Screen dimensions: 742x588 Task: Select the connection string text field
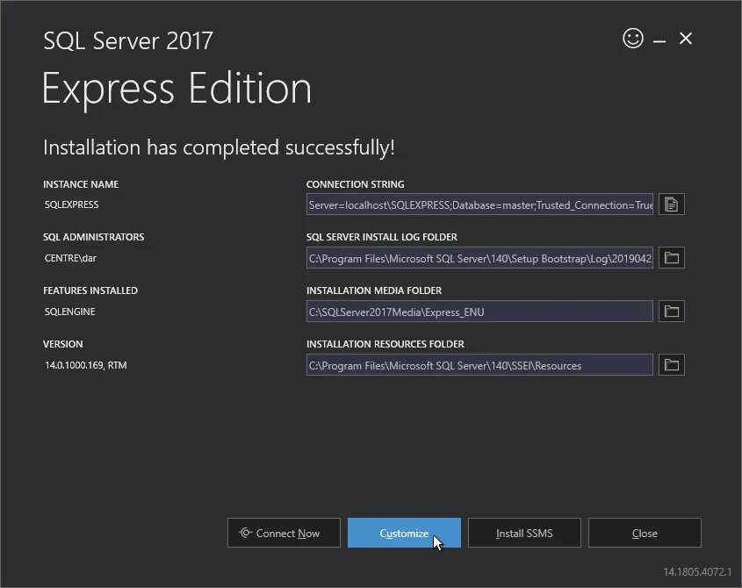click(479, 204)
